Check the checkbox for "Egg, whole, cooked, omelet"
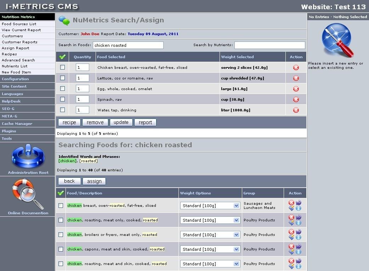 62,88
